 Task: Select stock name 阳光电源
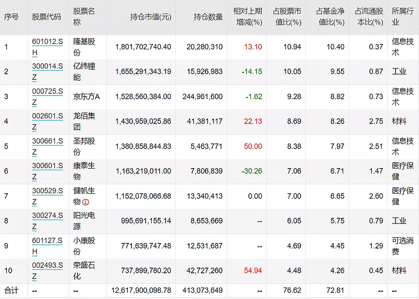[x=84, y=220]
